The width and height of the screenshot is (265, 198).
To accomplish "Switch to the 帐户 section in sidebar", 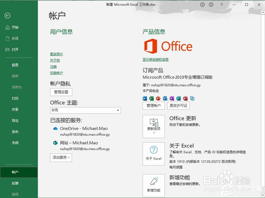I will coord(15,172).
